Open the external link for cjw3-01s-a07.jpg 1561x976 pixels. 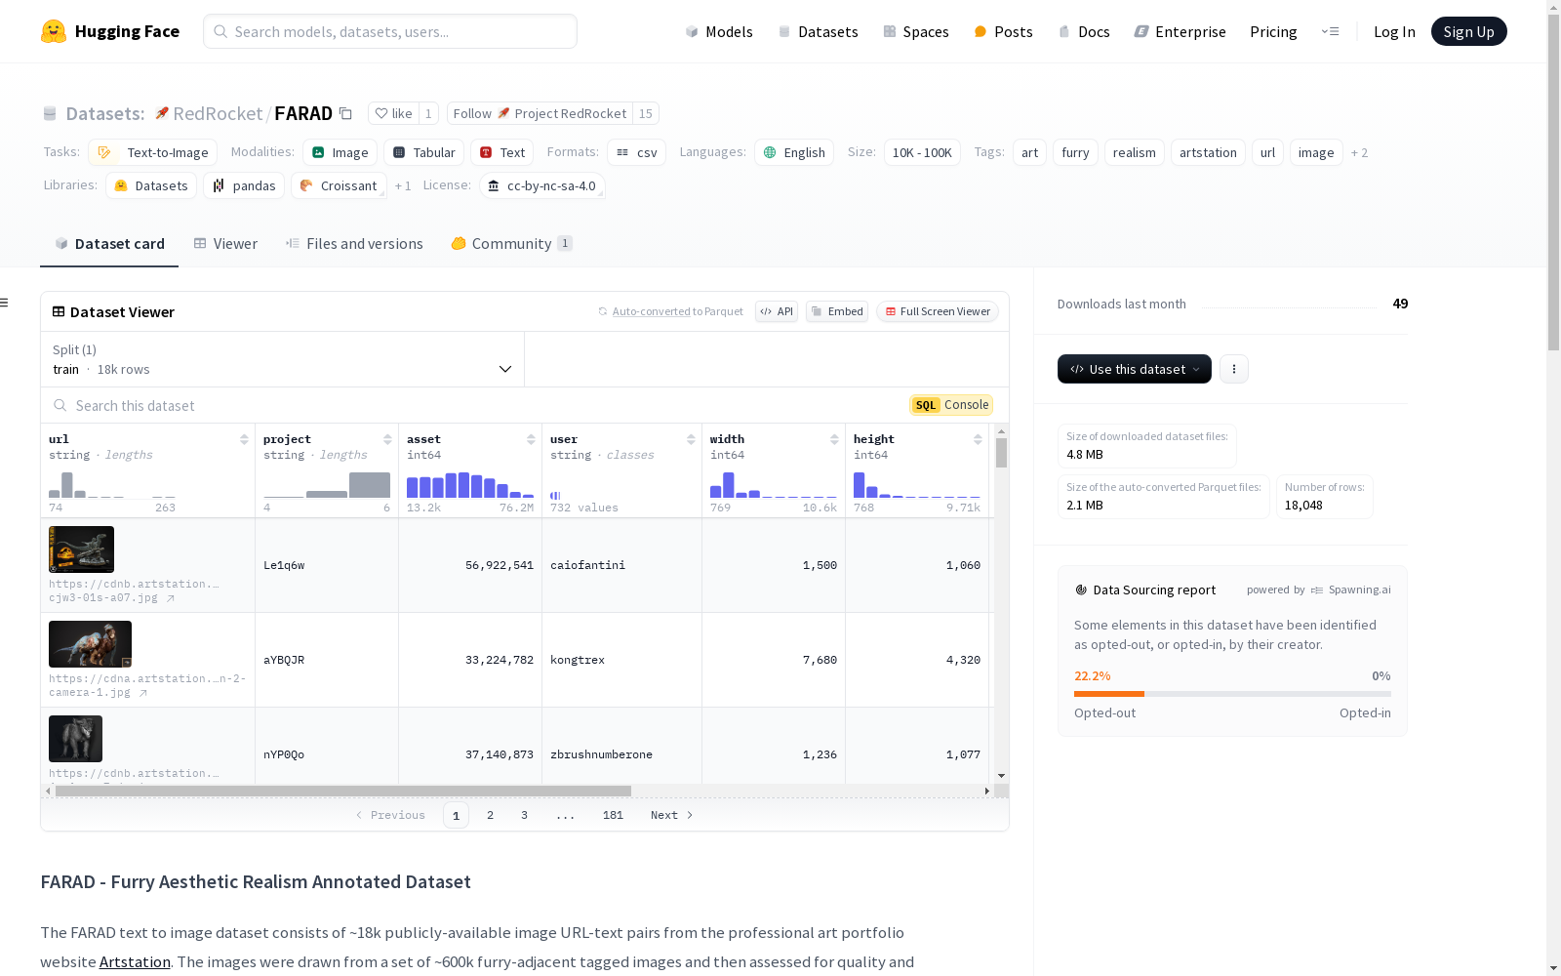click(x=171, y=598)
